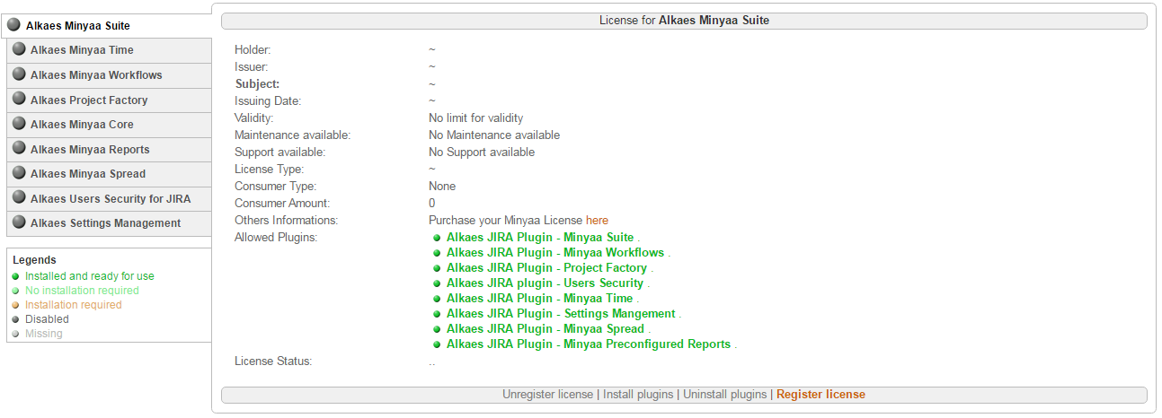
Task: Open Alkaes JIRA Plugin - Minyaa Spread link
Action: coord(546,329)
